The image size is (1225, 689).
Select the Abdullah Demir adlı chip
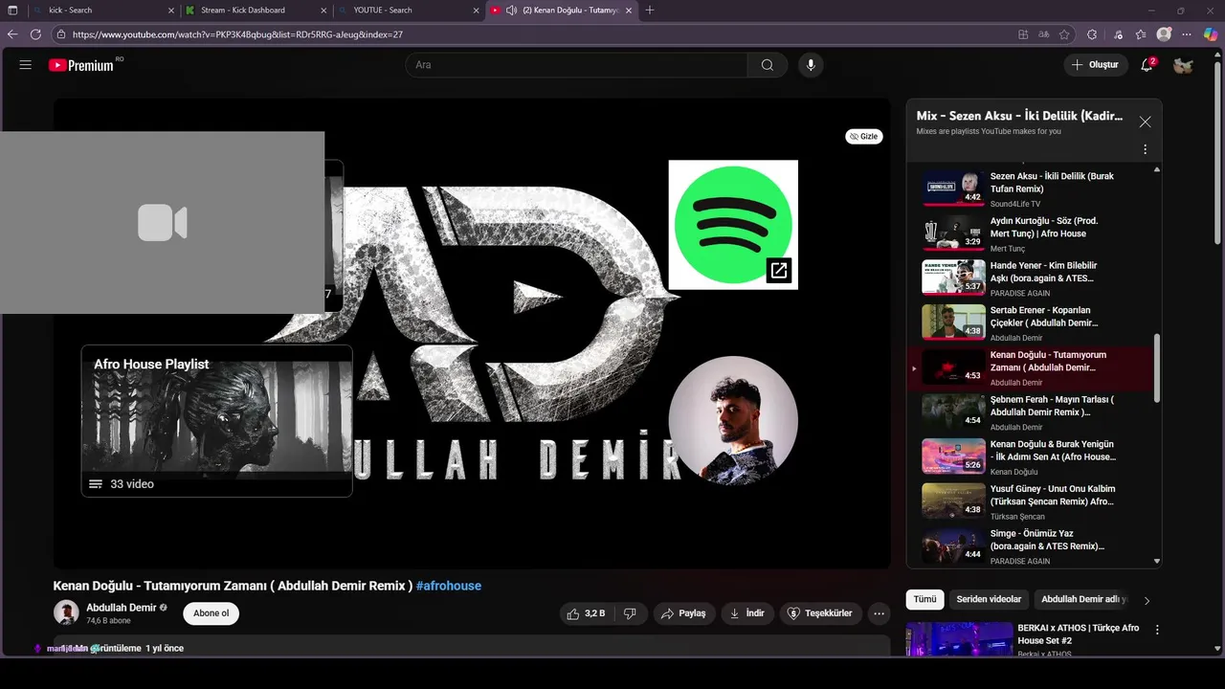1084,599
